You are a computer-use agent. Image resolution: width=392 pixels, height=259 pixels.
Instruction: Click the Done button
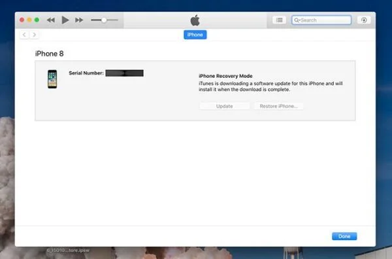(x=344, y=236)
